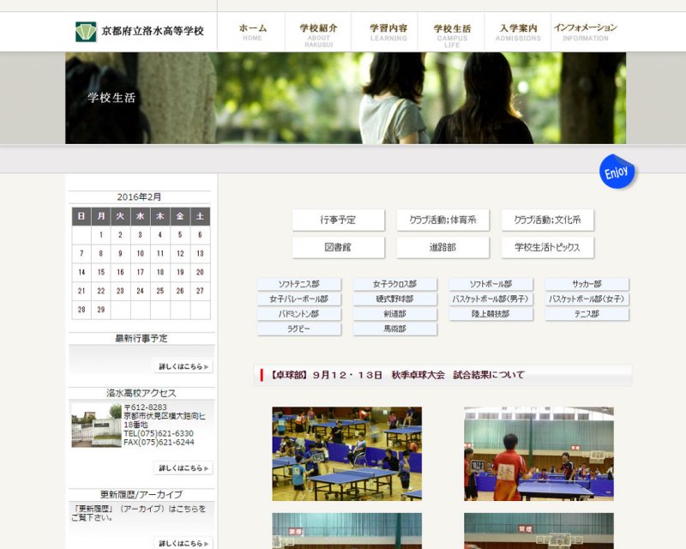Open クラブ活動:体育系 page

pyautogui.click(x=442, y=220)
